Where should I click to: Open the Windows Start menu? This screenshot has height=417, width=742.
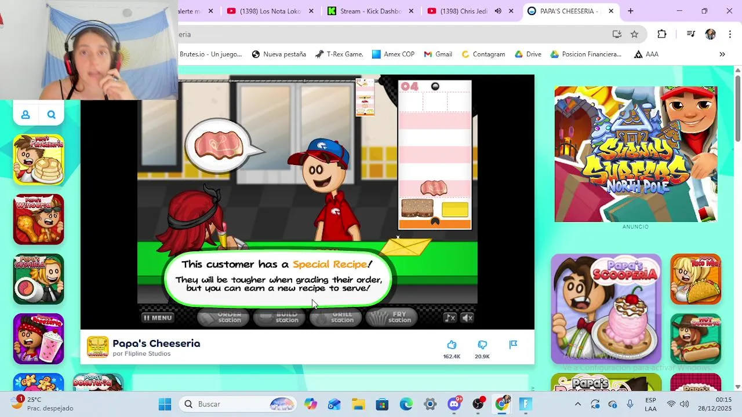[x=165, y=404]
